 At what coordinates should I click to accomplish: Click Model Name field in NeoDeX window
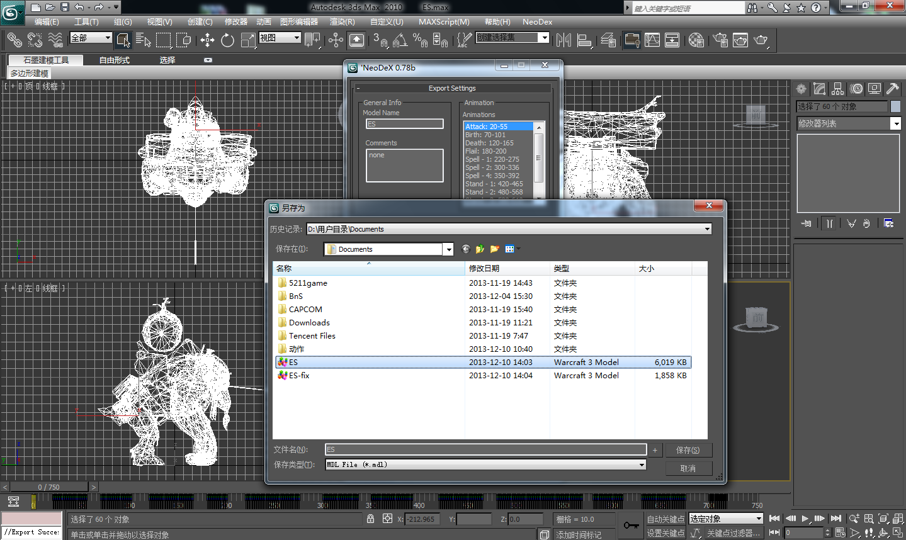(x=405, y=124)
